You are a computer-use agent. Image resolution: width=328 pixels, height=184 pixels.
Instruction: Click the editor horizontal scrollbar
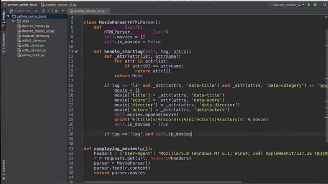tap(163, 182)
